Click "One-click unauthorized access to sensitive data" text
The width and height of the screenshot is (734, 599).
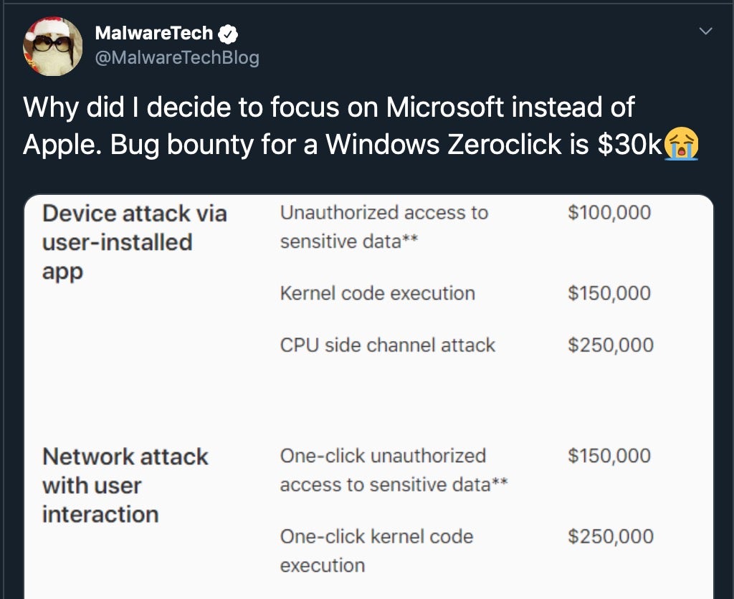click(394, 470)
